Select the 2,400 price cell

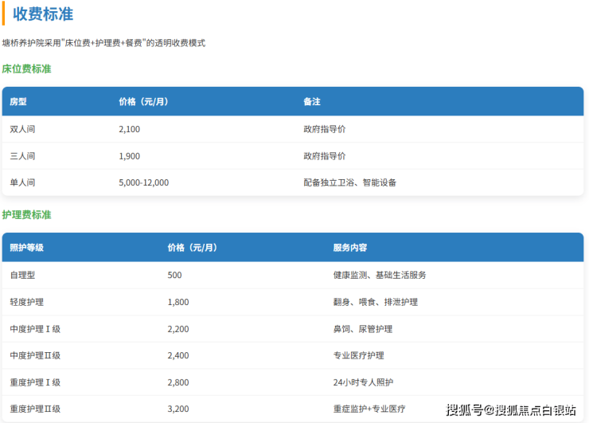coord(178,355)
